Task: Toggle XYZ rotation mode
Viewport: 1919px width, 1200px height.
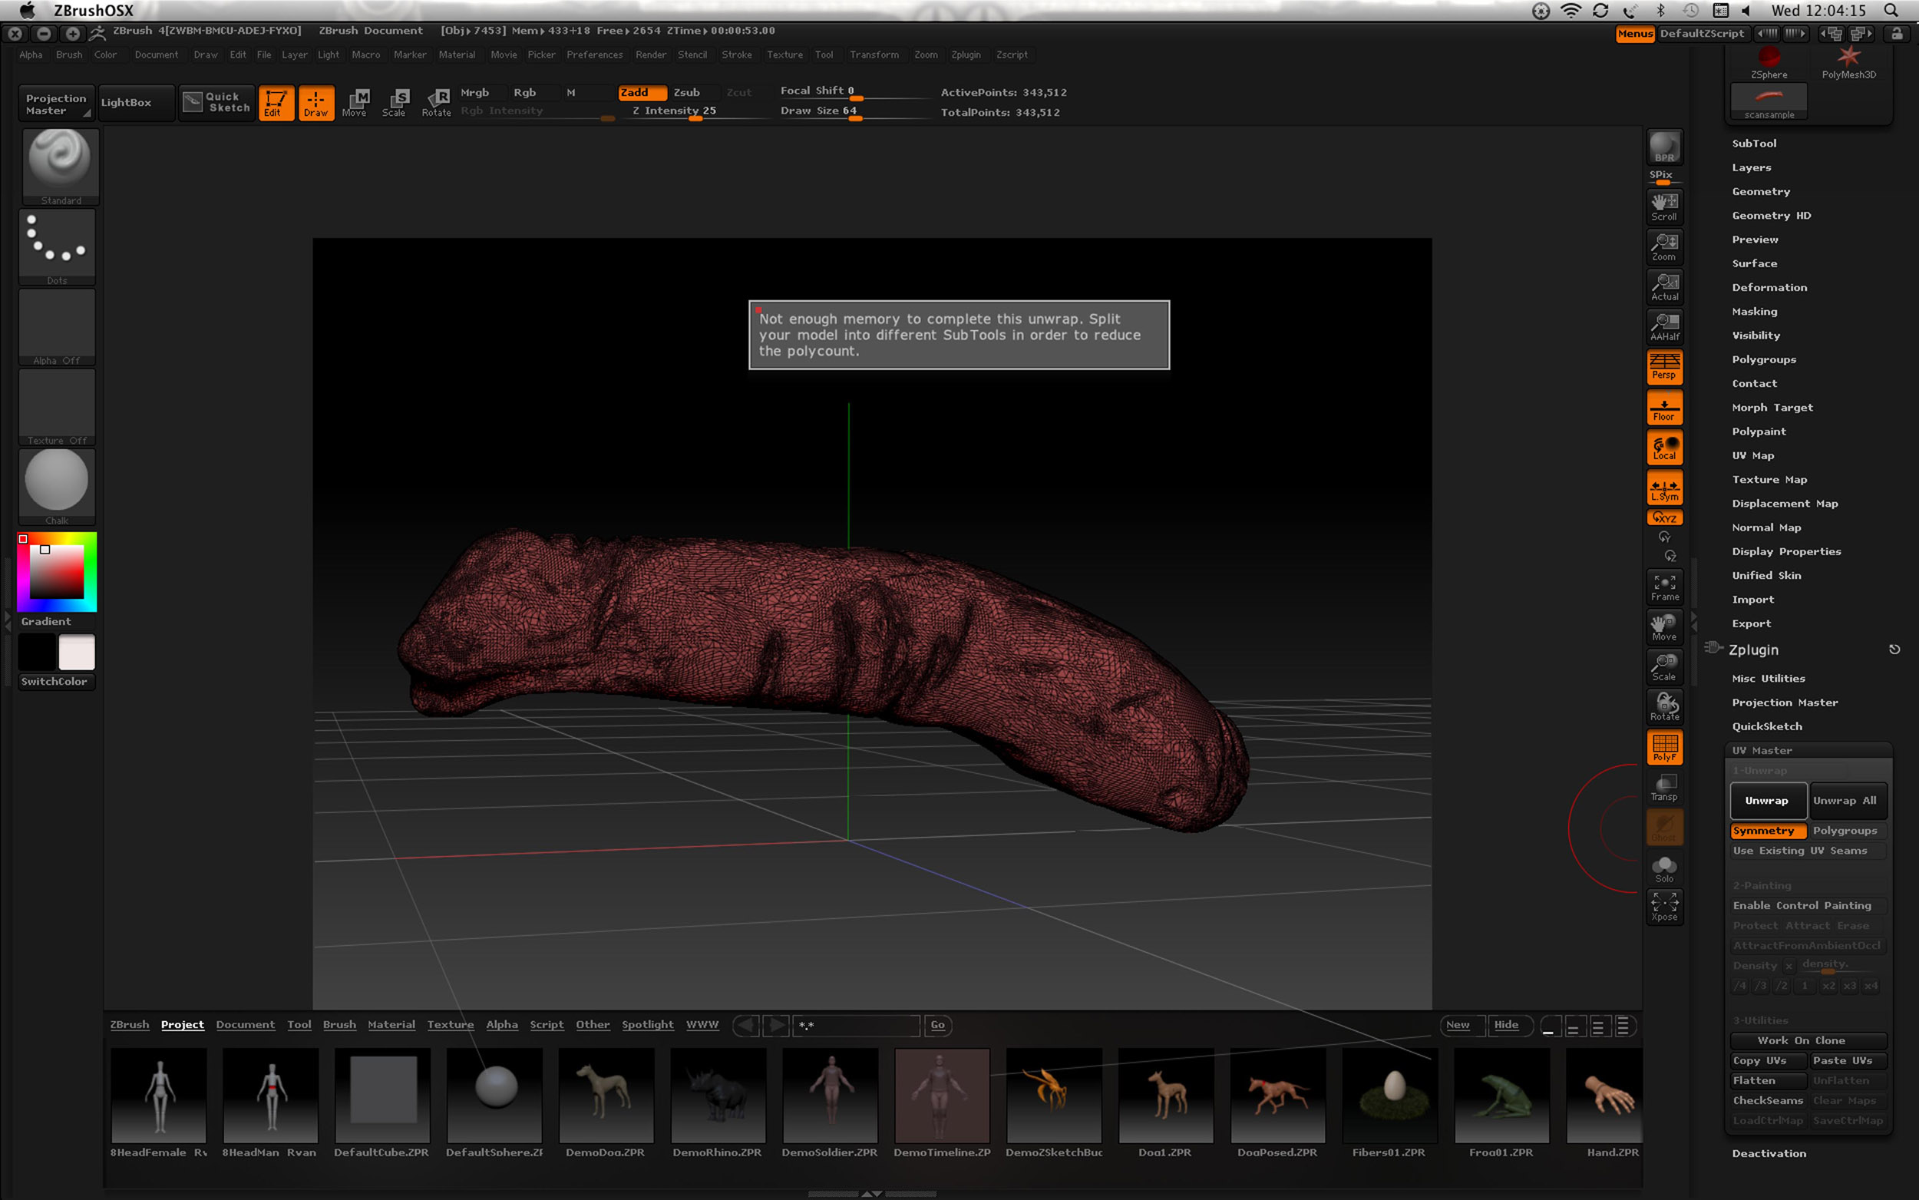Action: [1664, 517]
